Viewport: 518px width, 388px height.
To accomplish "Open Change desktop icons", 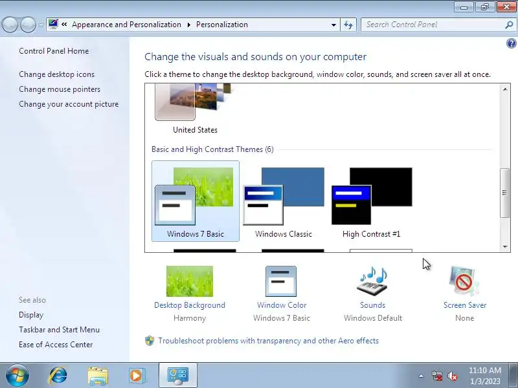I will 56,74.
